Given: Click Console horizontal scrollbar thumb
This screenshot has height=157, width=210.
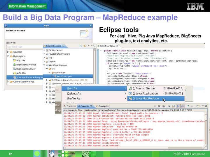Looking at the screenshot, I should (116, 148).
